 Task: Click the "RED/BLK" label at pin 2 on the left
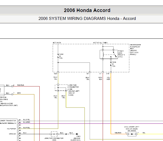coord(21,85)
